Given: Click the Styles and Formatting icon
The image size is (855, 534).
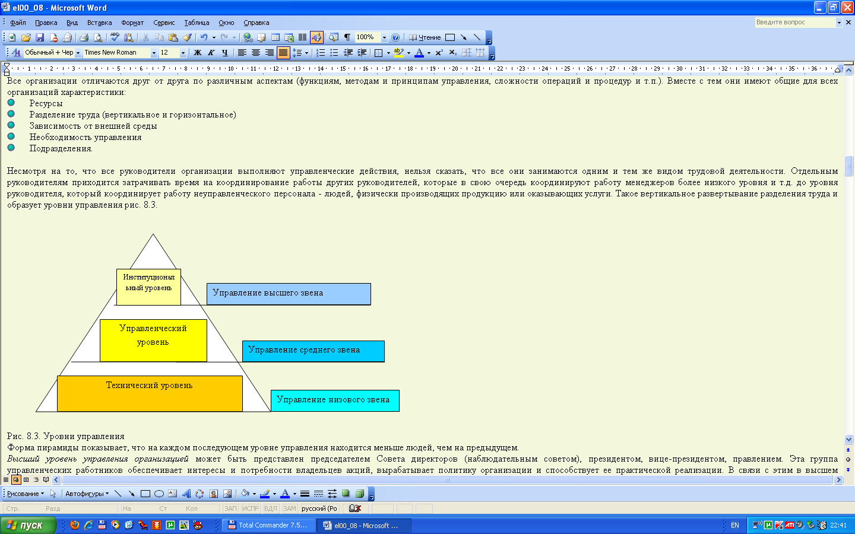Looking at the screenshot, I should (x=16, y=53).
